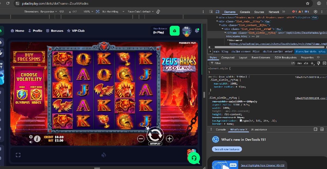Toggle the DevTools device toolbar icon

217,12
